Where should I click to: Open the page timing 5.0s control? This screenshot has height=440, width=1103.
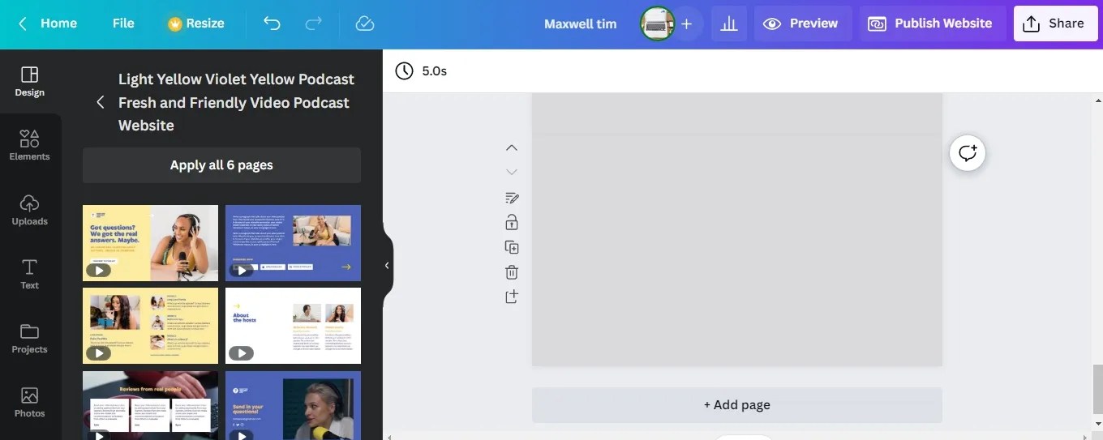point(421,71)
